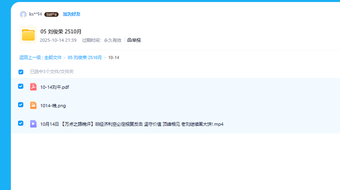Image resolution: width=340 pixels, height=190 pixels.
Task: Click the PDF icon for 10-14刘午.pdf
Action: 33,87
